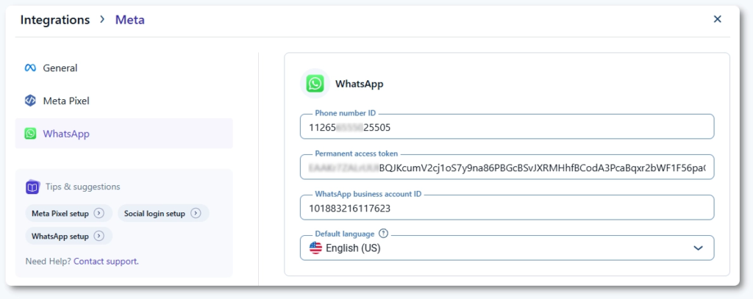
Task: Open the General settings tab
Action: (60, 68)
